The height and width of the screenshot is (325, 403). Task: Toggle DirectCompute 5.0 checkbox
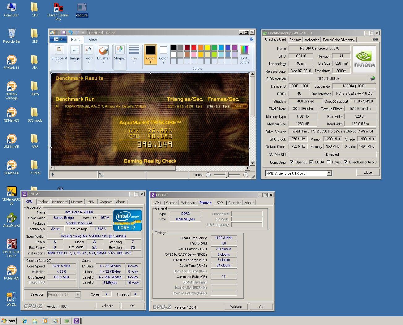[x=345, y=162]
